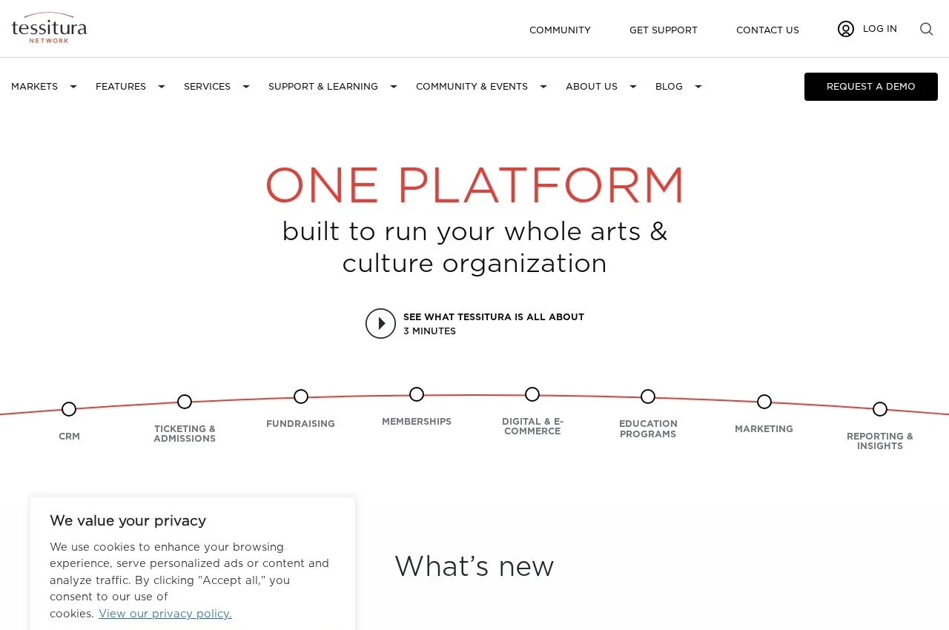Select the Fundraising circle marker

[301, 397]
